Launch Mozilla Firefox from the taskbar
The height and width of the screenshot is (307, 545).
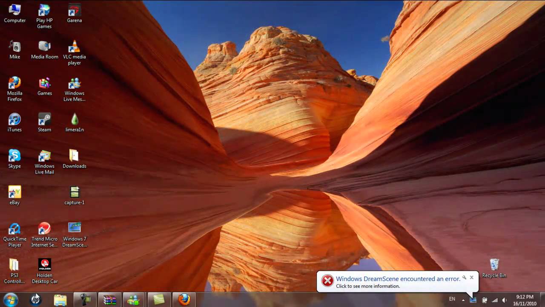(184, 299)
